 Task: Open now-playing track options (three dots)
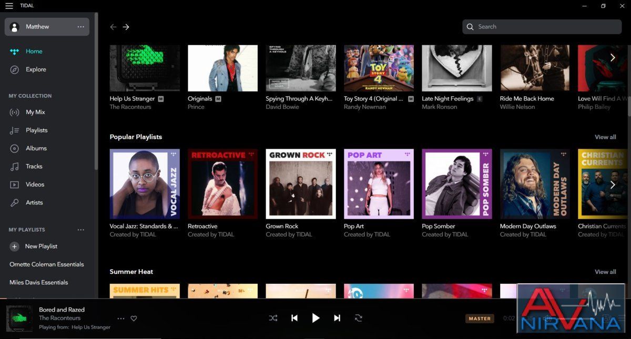click(121, 319)
